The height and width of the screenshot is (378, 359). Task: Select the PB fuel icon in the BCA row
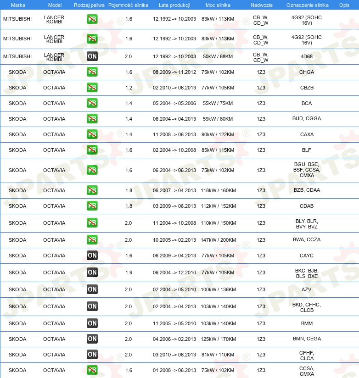pos(92,103)
